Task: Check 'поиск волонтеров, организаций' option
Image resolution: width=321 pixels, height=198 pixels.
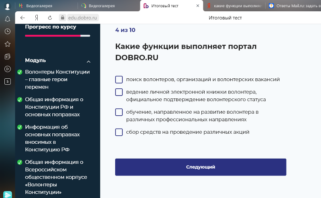Action: click(x=119, y=80)
